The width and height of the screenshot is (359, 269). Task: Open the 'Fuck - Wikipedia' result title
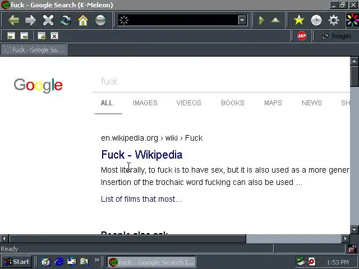point(142,155)
